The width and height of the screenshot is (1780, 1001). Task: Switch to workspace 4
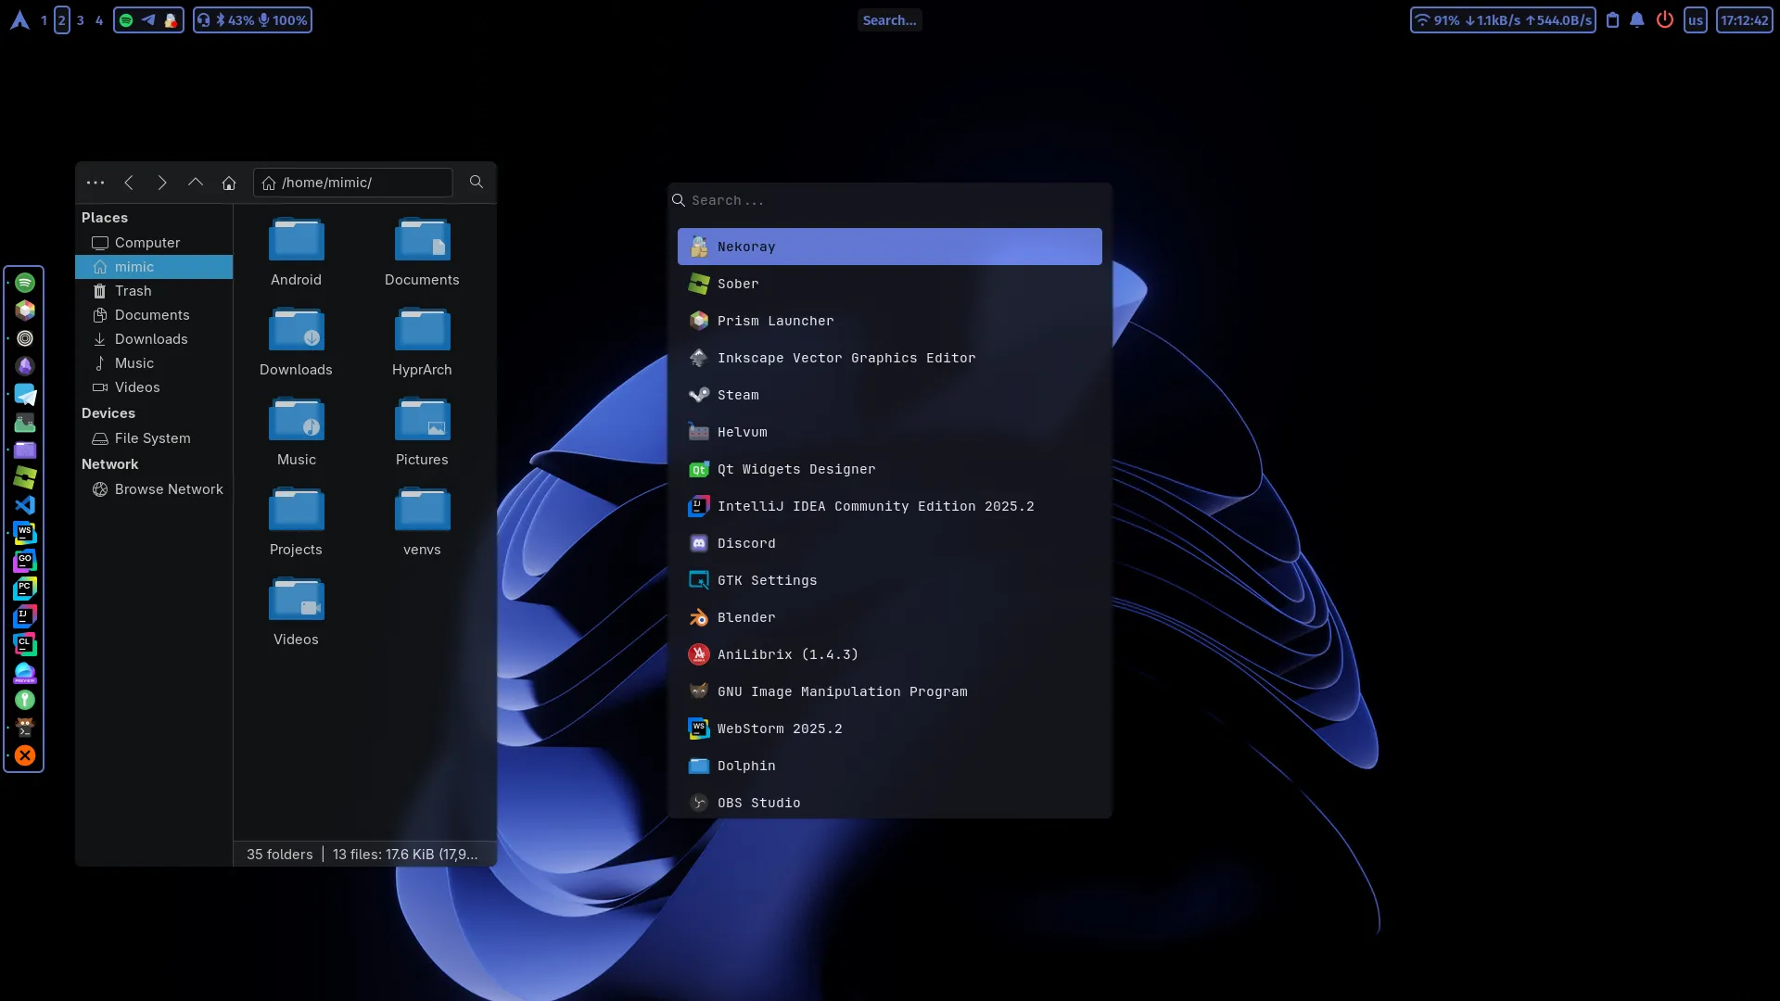(99, 20)
